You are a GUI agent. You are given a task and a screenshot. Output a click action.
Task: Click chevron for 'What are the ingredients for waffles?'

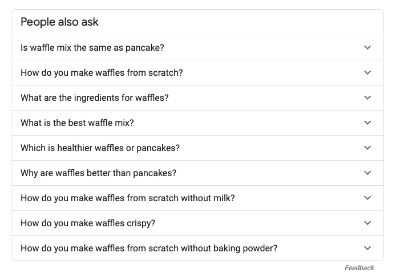click(x=367, y=97)
